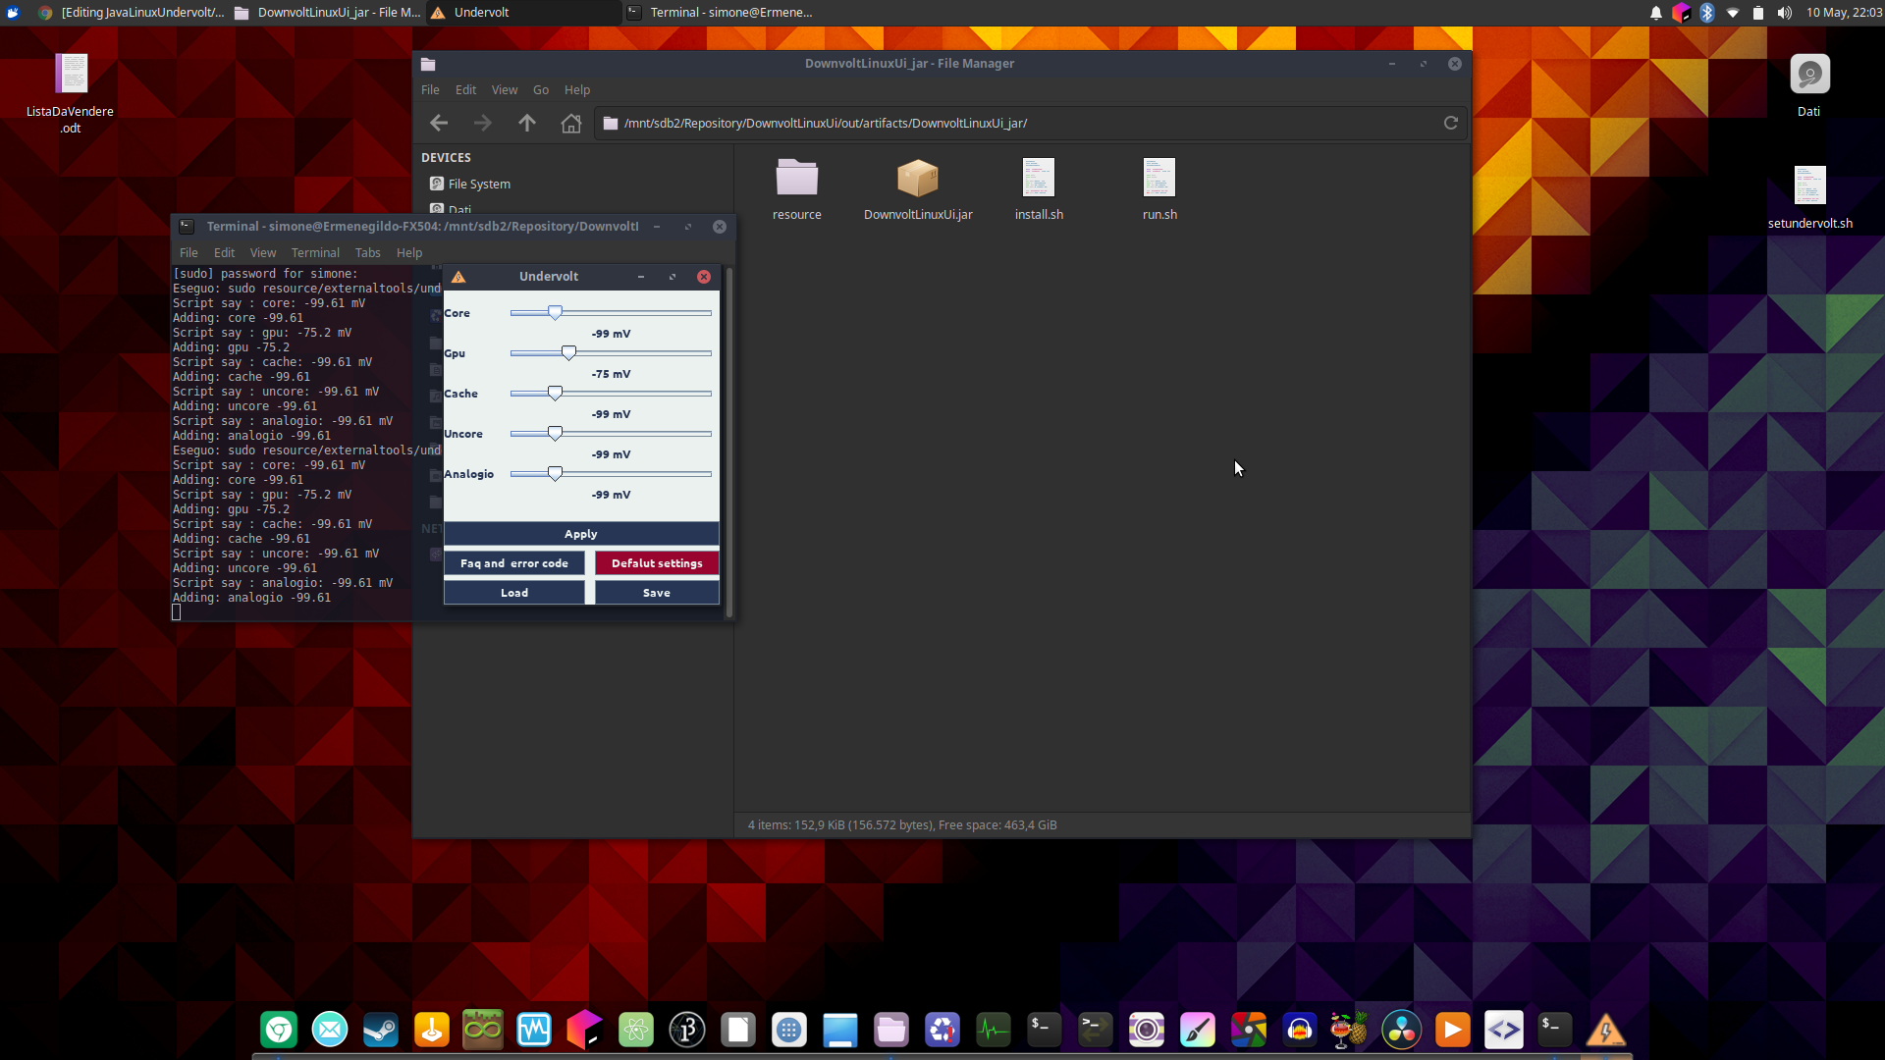Open the Go menu in File Manager
1885x1060 pixels.
[x=541, y=89]
